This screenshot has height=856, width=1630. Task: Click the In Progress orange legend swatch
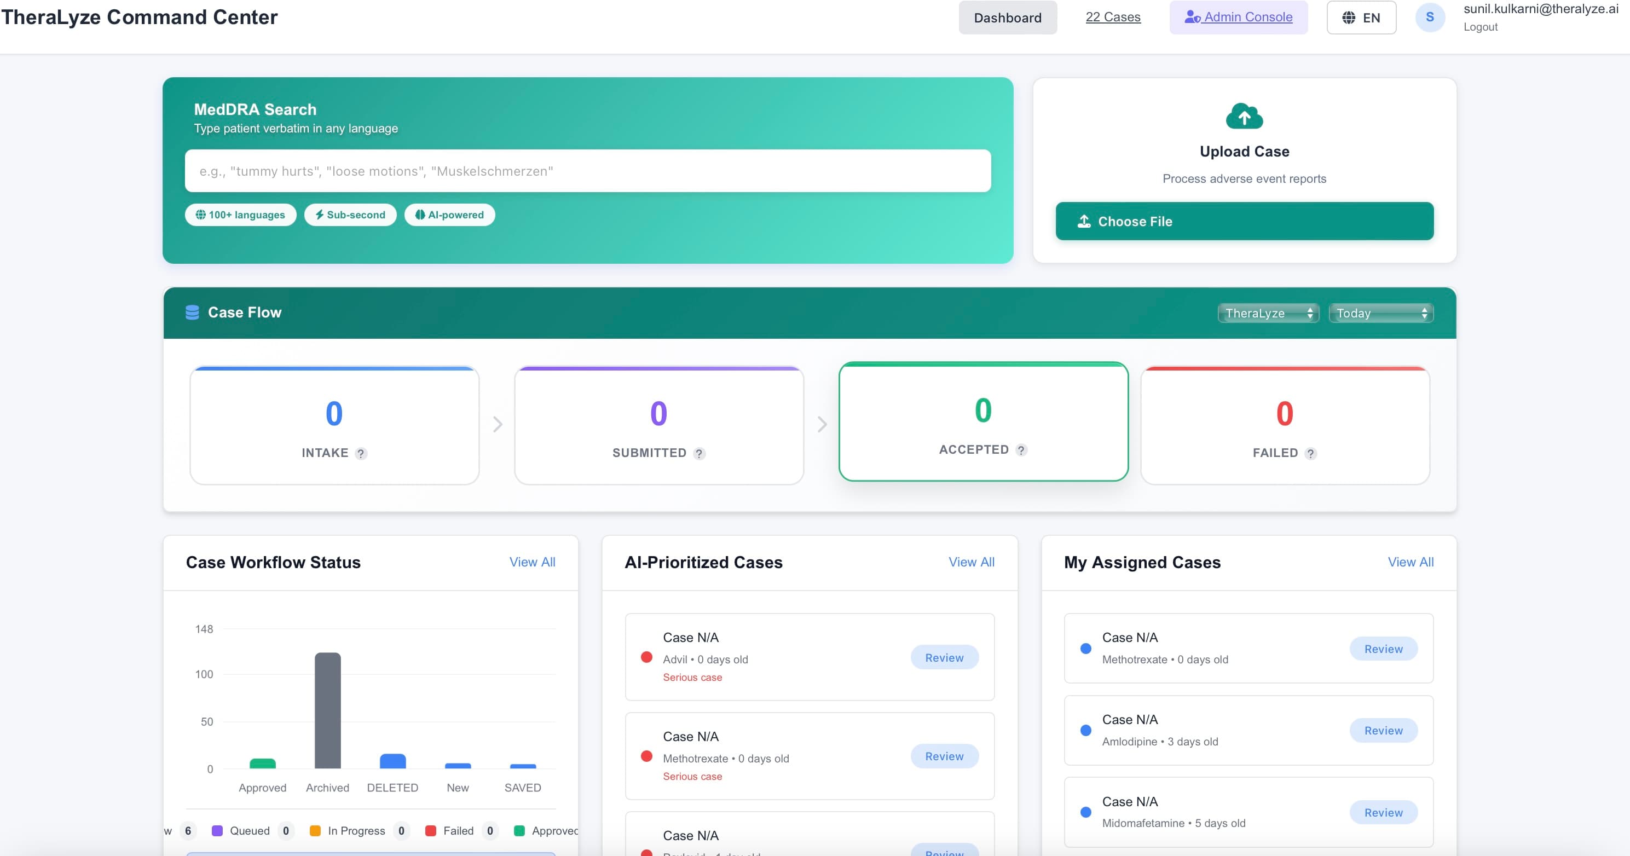click(315, 831)
